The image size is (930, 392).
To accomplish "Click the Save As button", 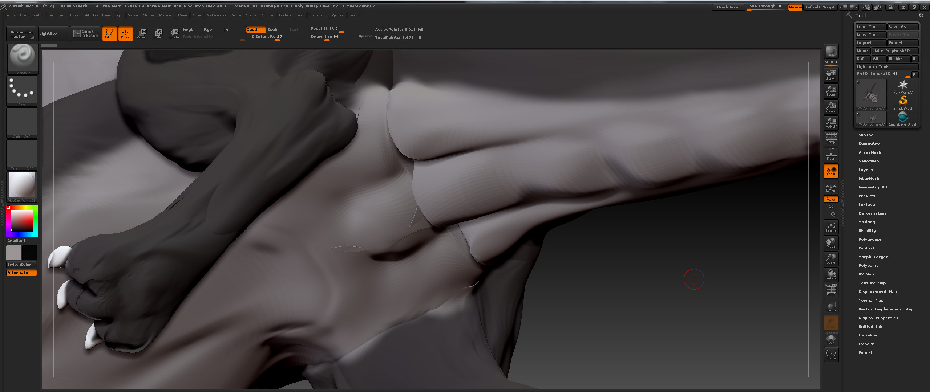I will point(902,27).
